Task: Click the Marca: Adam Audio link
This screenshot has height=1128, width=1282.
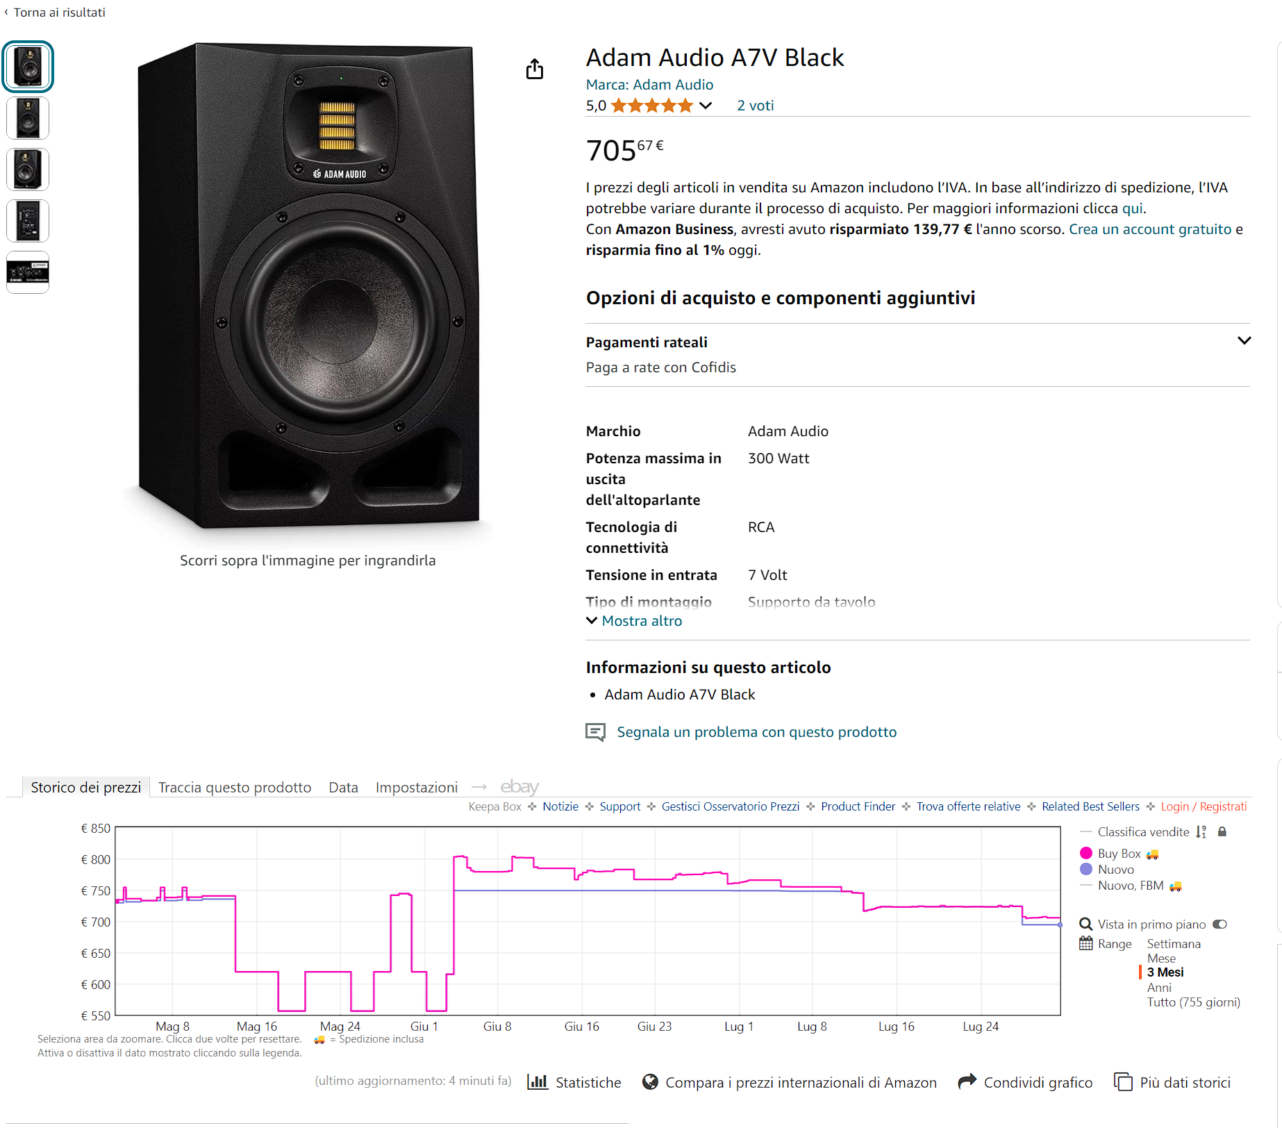Action: coord(649,84)
